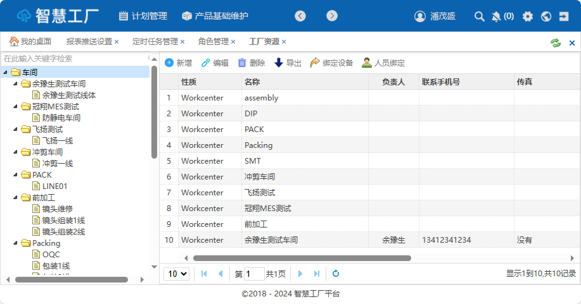Click the pagination refresh icon
This screenshot has height=304, width=581.
click(336, 274)
